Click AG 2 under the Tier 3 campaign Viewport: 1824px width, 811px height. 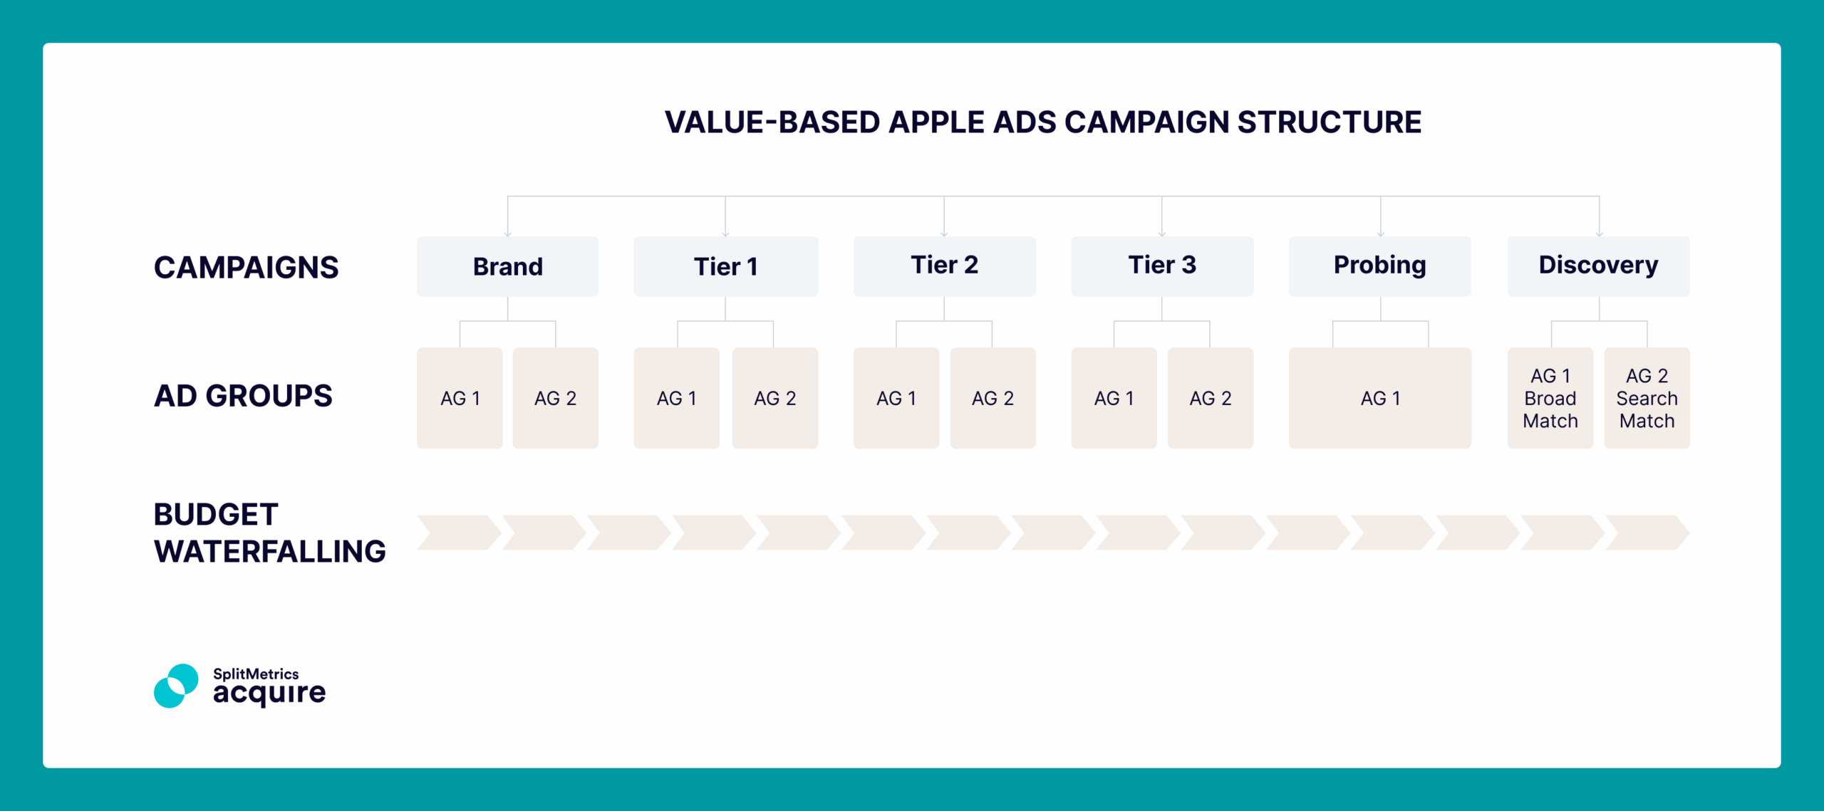(x=1210, y=398)
